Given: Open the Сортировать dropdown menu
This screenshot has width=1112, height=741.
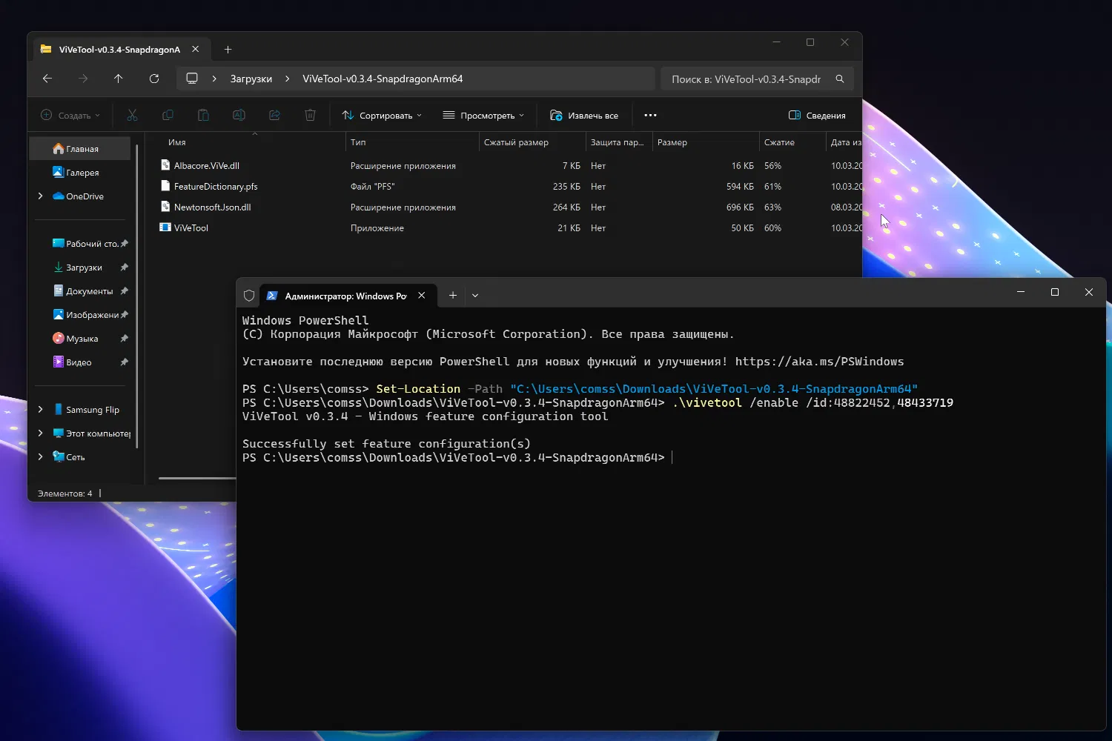Looking at the screenshot, I should (x=382, y=115).
